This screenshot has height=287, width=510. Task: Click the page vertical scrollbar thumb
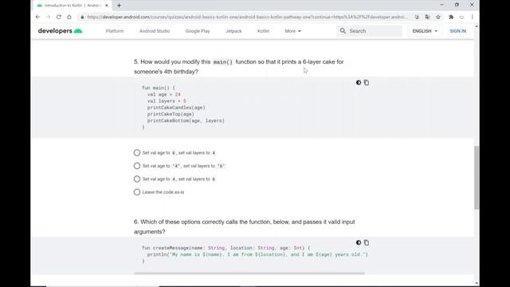click(x=477, y=178)
